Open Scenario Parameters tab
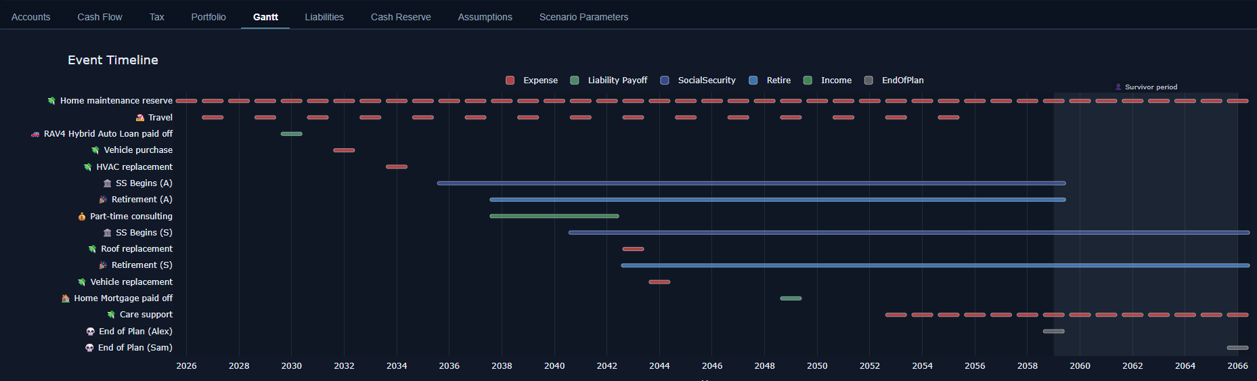The width and height of the screenshot is (1257, 381). tap(583, 17)
